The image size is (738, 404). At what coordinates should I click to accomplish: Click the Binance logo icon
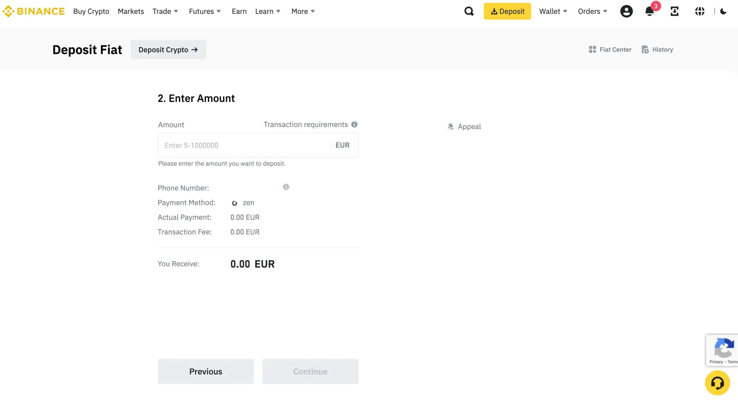tap(9, 11)
